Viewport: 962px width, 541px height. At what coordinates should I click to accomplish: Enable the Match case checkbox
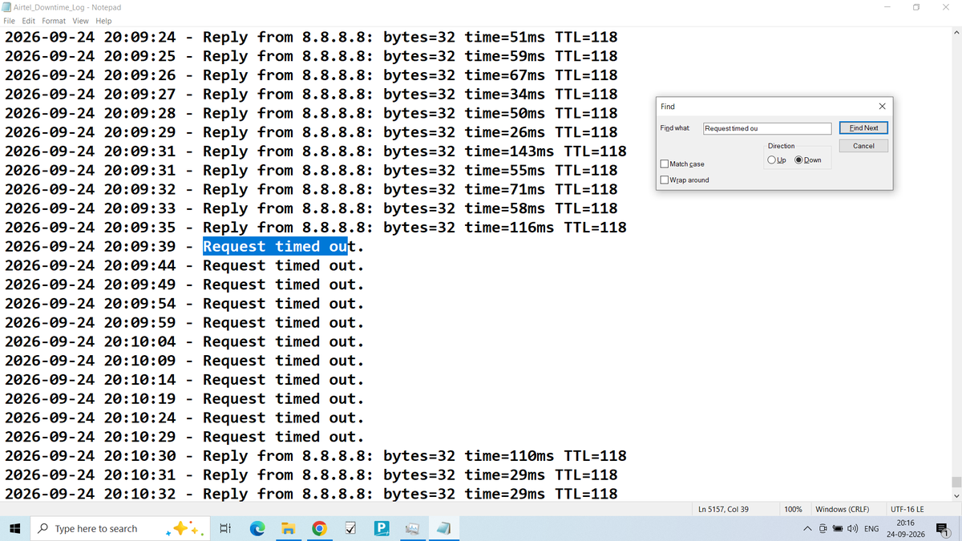665,164
